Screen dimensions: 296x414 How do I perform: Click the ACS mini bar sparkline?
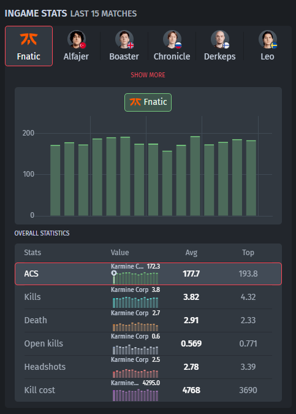pyautogui.click(x=135, y=278)
